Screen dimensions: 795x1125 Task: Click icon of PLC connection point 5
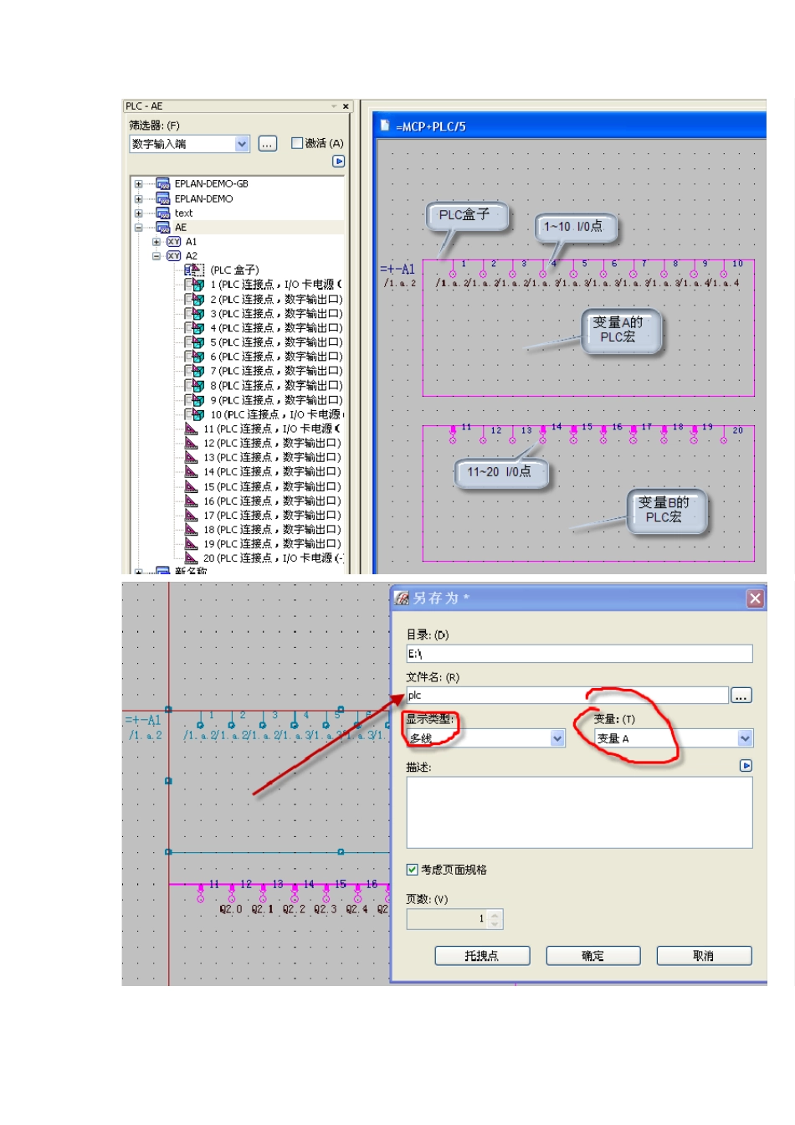pos(195,342)
